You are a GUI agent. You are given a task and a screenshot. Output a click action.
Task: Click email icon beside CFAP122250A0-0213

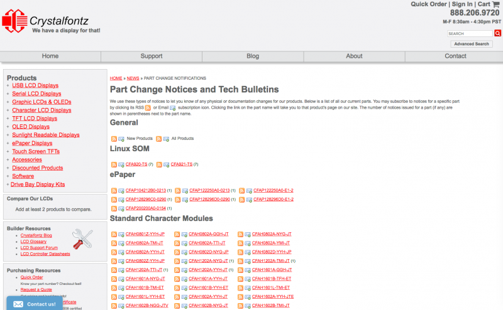pos(185,191)
